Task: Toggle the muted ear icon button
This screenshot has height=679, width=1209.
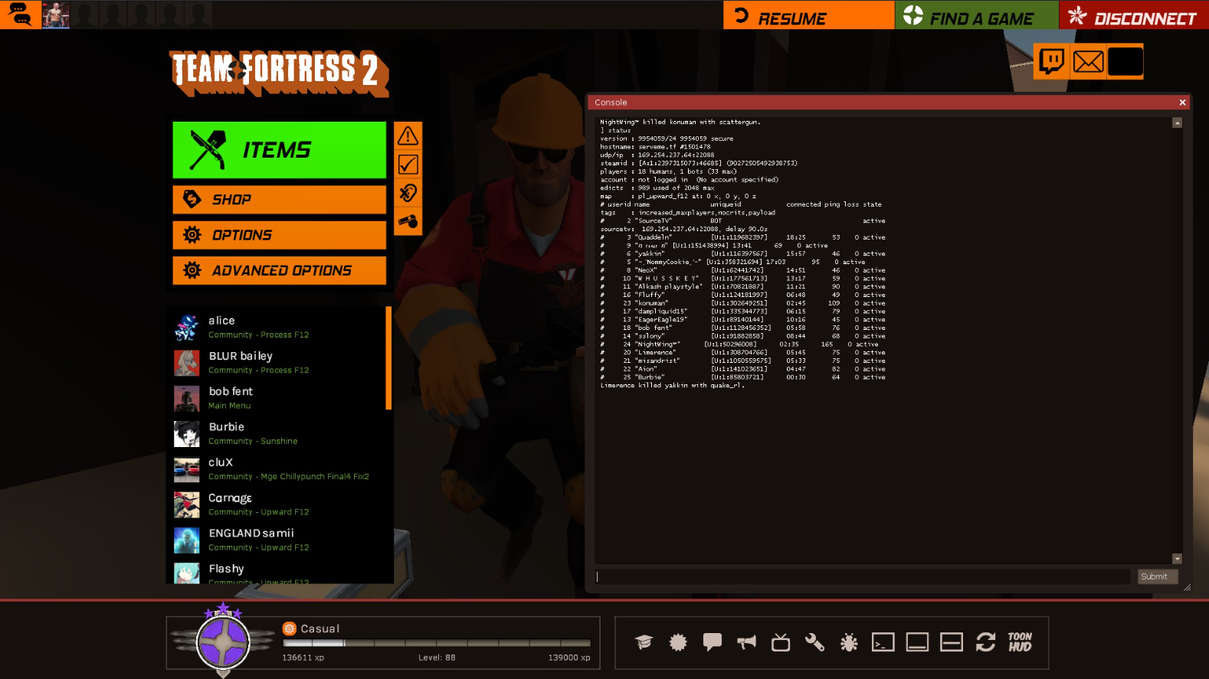Action: (408, 193)
